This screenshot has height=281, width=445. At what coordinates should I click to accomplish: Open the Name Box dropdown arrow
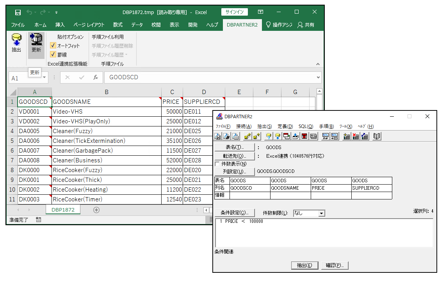tap(44, 77)
